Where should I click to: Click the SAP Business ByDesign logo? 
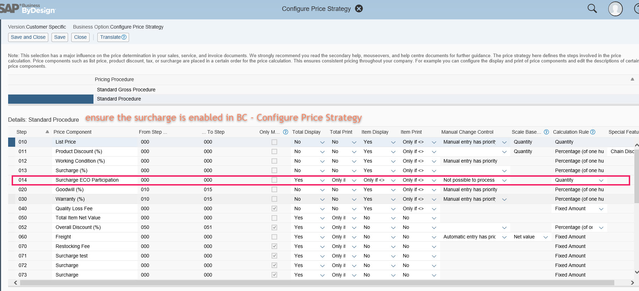(x=28, y=8)
